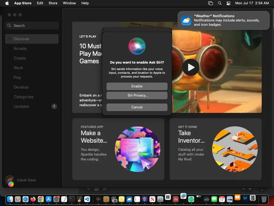Open Messages from the Dock

pyautogui.click(x=214, y=199)
